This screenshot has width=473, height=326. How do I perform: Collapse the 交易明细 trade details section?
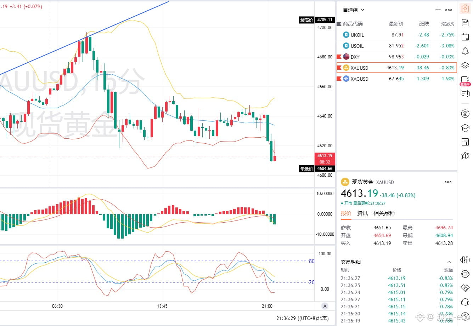(x=449, y=262)
